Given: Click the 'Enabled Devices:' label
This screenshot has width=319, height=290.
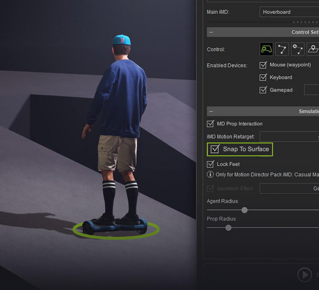Looking at the screenshot, I should coord(227,65).
